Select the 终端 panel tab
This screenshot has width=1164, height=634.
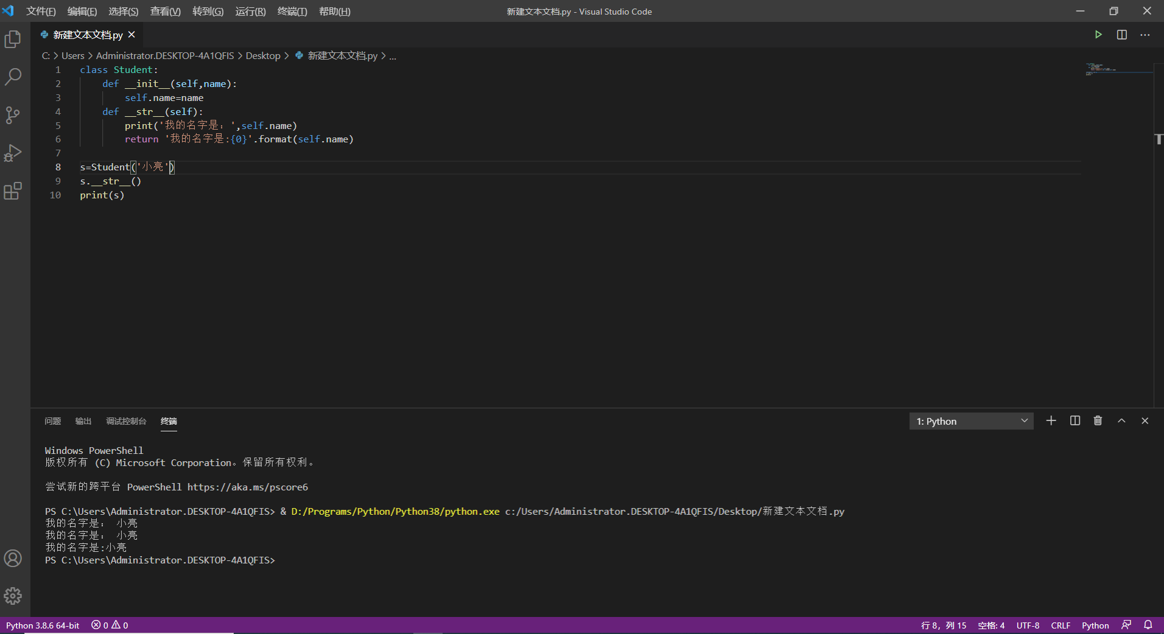(x=169, y=421)
